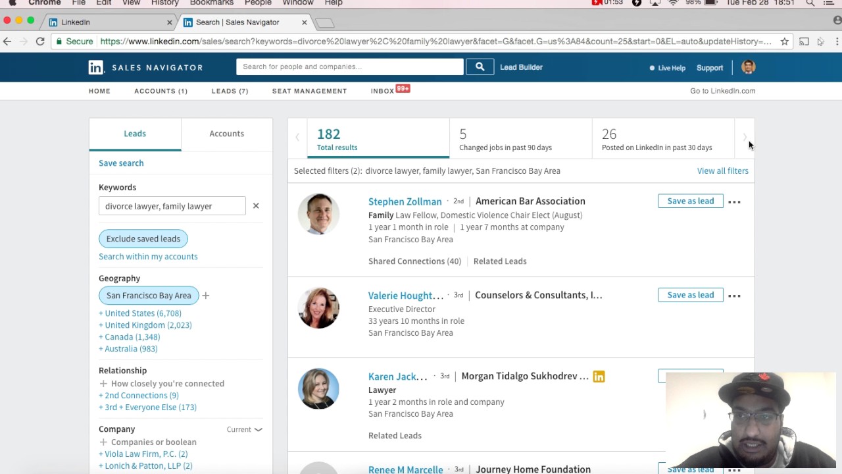Screen dimensions: 842x474
Task: Close the LinkedIn browser tab
Action: pyautogui.click(x=169, y=22)
